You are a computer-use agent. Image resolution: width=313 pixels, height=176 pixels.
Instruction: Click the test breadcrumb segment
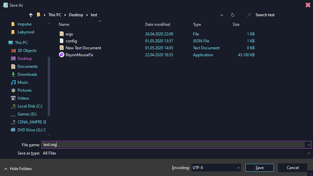click(94, 15)
